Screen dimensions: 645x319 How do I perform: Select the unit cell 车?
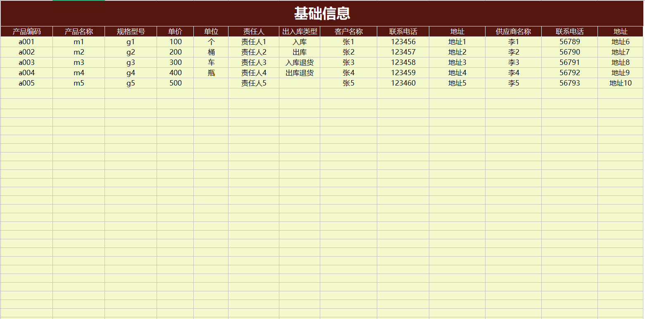211,62
